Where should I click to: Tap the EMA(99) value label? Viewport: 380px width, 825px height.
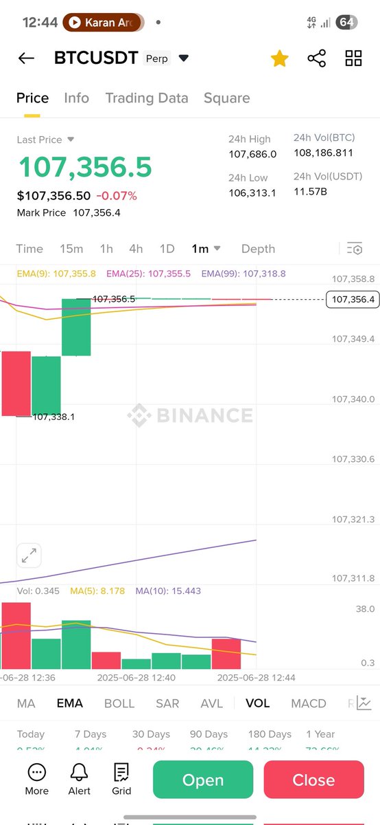[244, 274]
